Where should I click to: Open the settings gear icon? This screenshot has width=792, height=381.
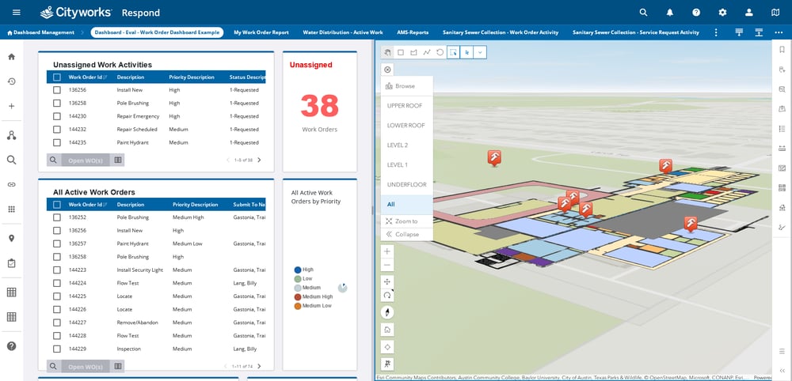pos(722,13)
